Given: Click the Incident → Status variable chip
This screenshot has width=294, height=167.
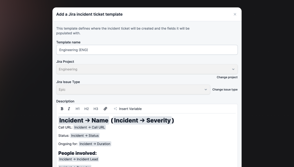Looking at the screenshot, I should click(85, 136).
